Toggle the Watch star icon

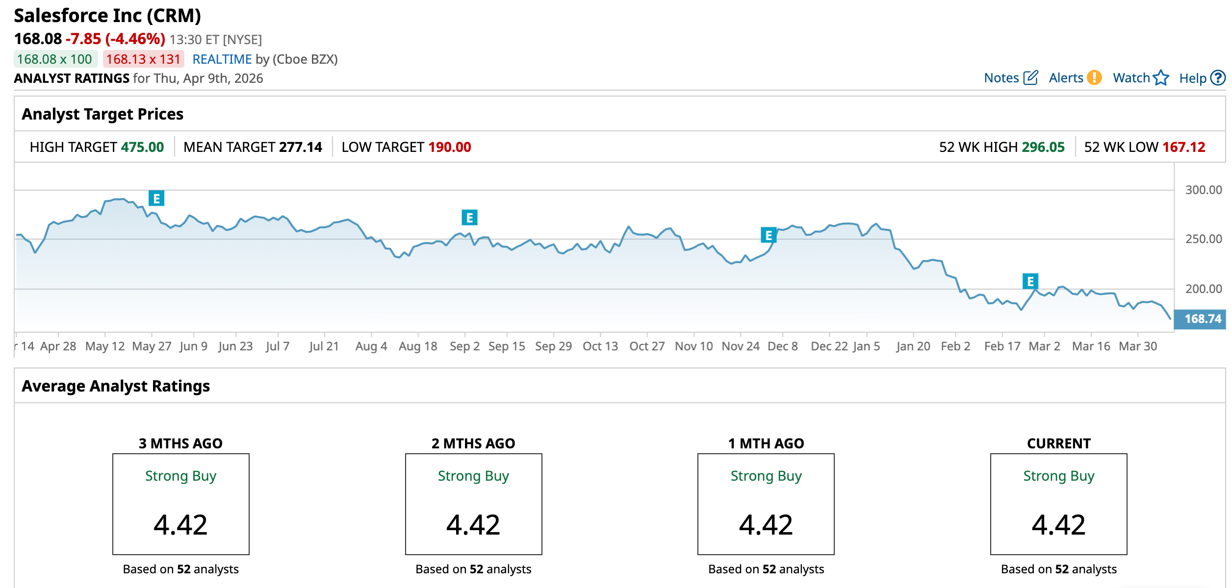coord(1161,77)
